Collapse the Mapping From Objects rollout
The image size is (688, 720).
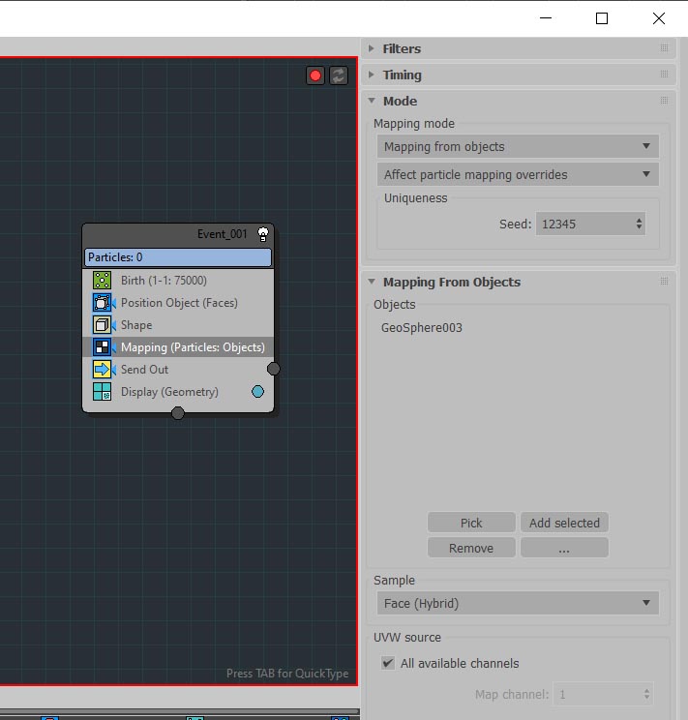coord(372,282)
